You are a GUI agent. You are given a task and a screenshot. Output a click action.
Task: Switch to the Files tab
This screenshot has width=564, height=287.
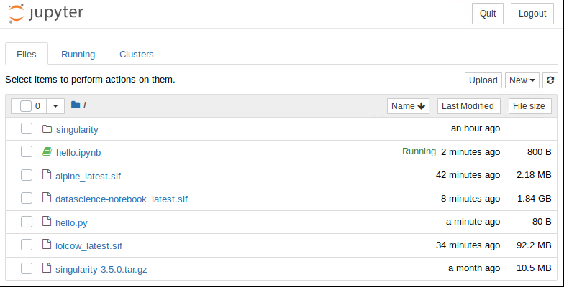27,55
